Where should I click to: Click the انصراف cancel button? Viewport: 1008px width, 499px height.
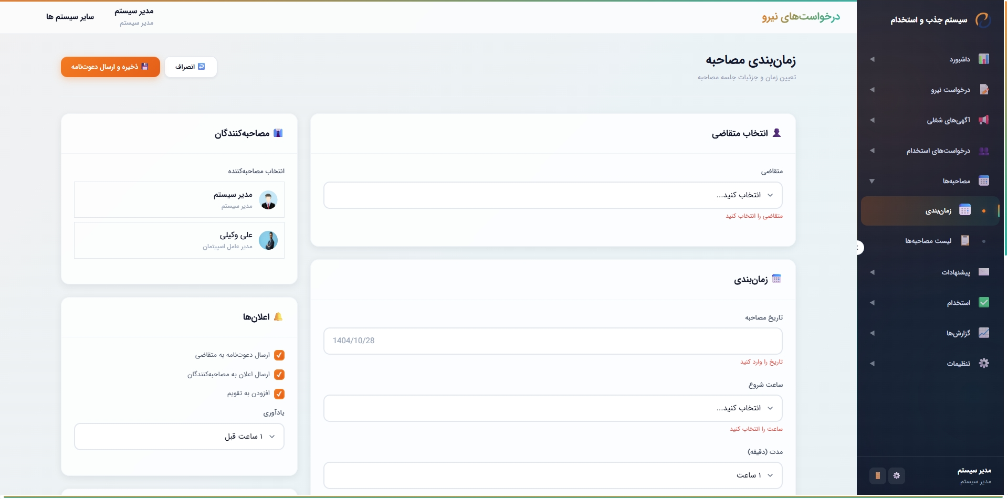pyautogui.click(x=191, y=67)
